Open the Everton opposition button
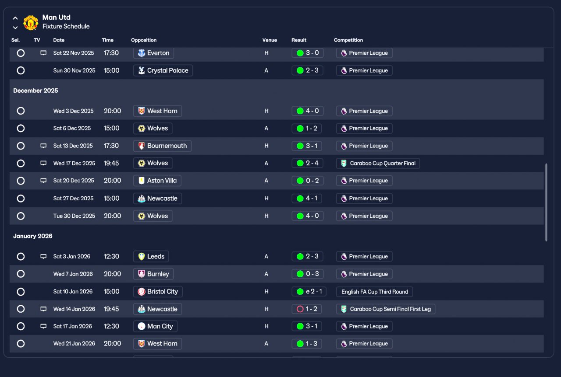This screenshot has width=561, height=377. 153,53
